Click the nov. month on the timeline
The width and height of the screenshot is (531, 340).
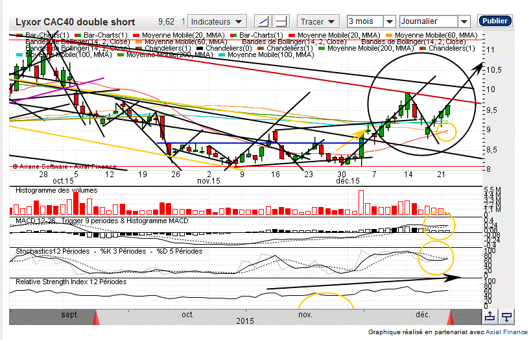coord(305,315)
